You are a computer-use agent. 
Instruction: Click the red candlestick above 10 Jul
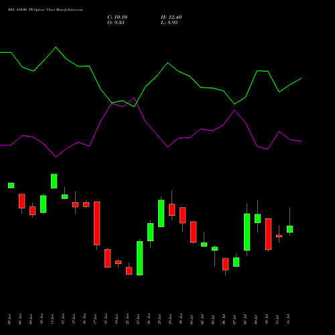point(269,234)
